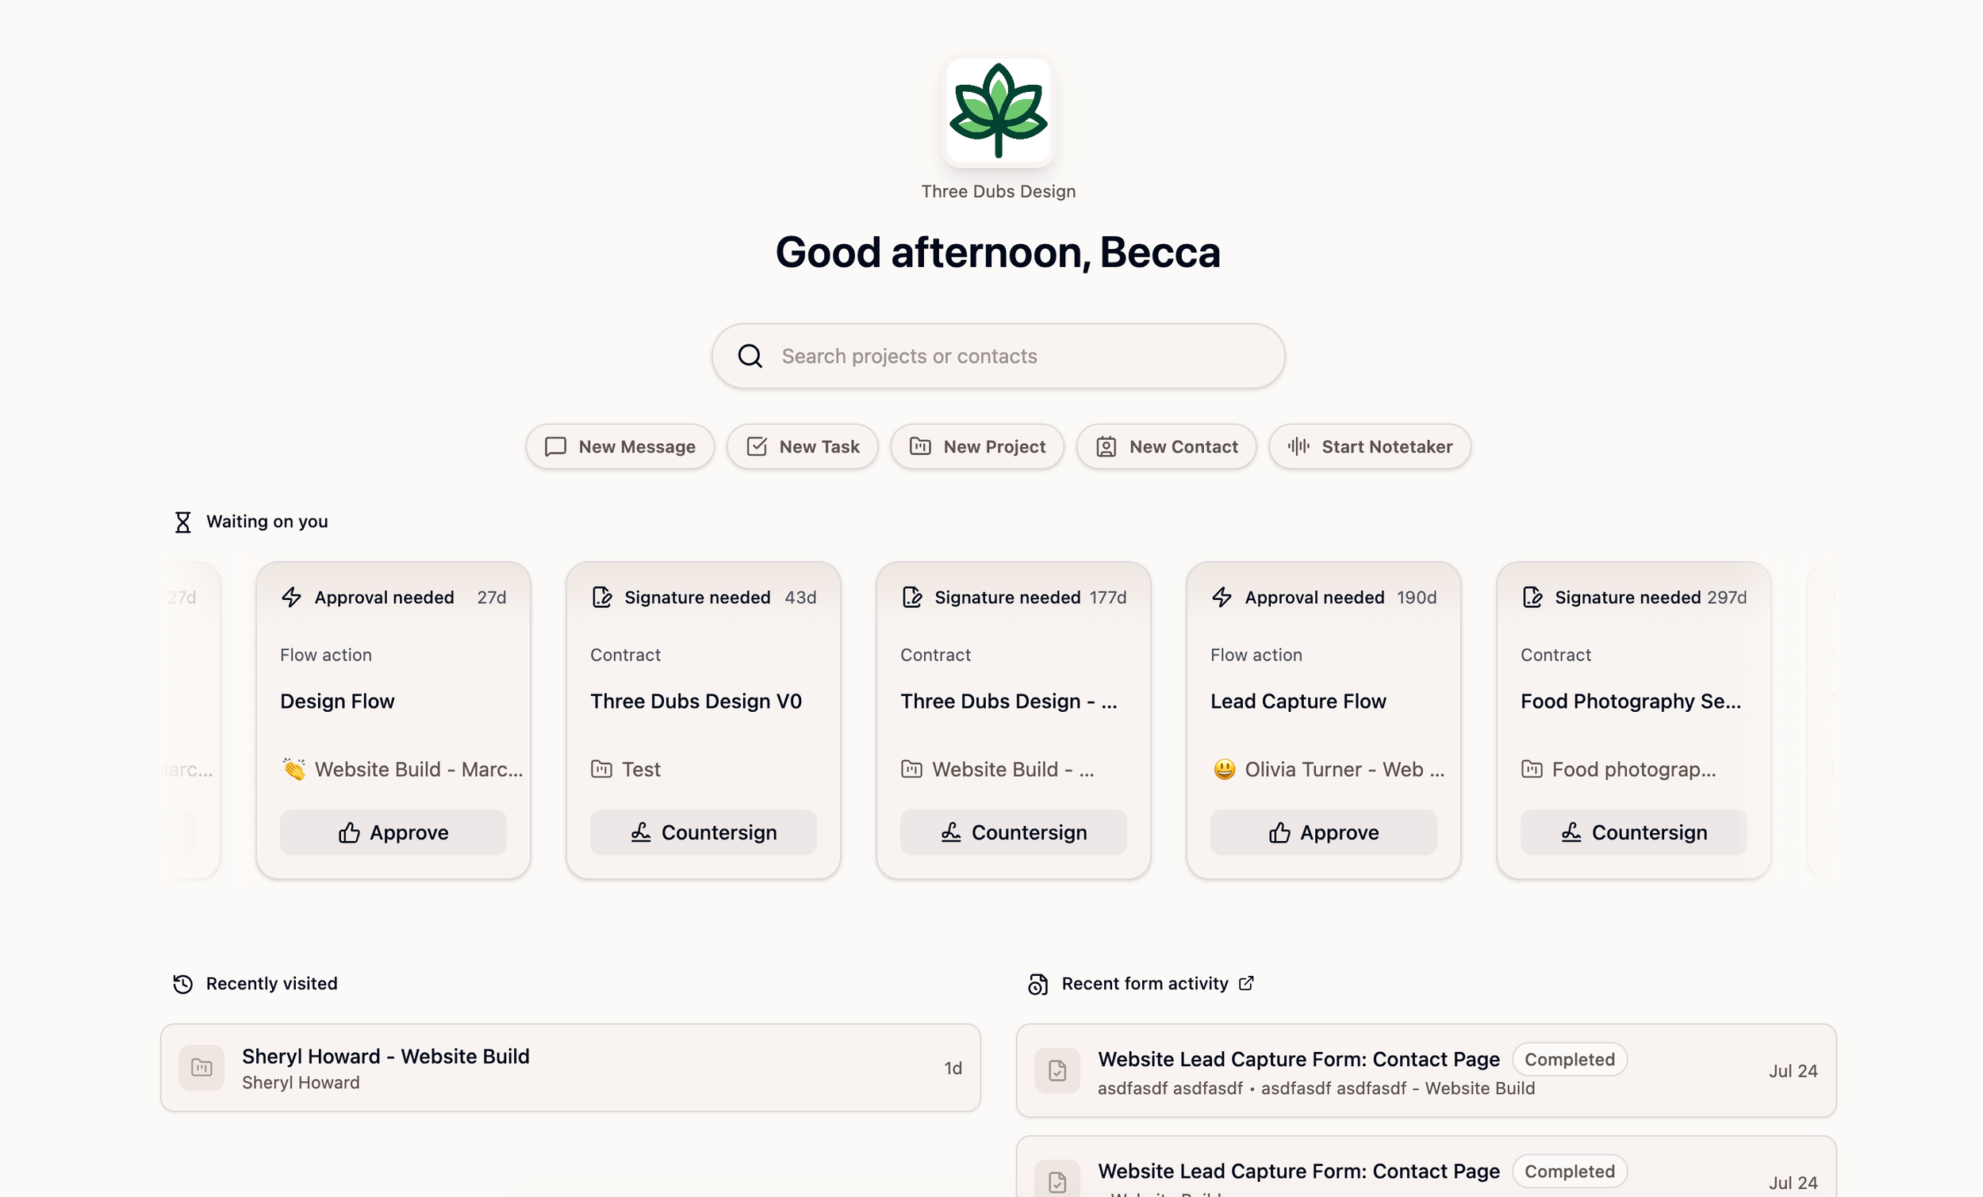This screenshot has width=1983, height=1197.
Task: Click the hourglass icon next to Waiting on you
Action: [x=182, y=522]
